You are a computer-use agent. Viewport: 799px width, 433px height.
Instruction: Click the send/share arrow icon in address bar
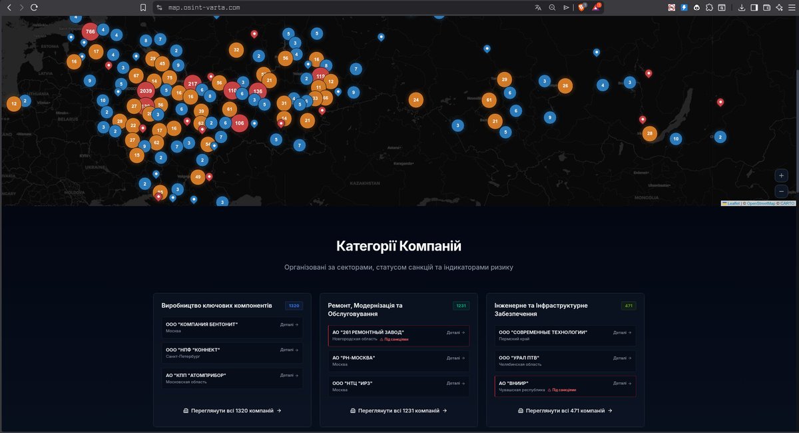coord(566,7)
